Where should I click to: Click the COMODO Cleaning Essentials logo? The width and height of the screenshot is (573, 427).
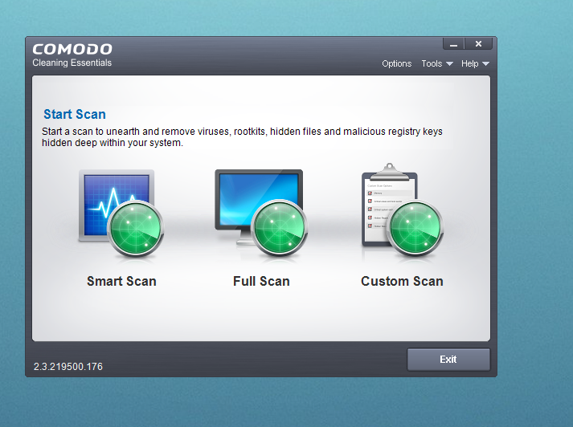click(72, 54)
